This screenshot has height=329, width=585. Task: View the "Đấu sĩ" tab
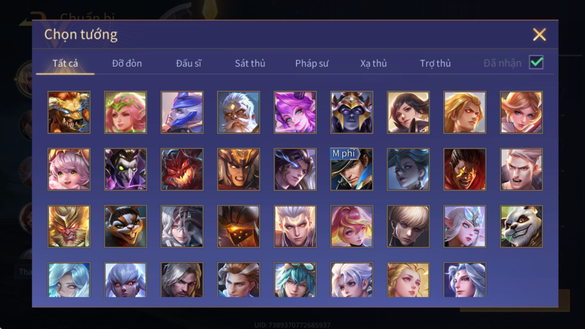click(189, 63)
